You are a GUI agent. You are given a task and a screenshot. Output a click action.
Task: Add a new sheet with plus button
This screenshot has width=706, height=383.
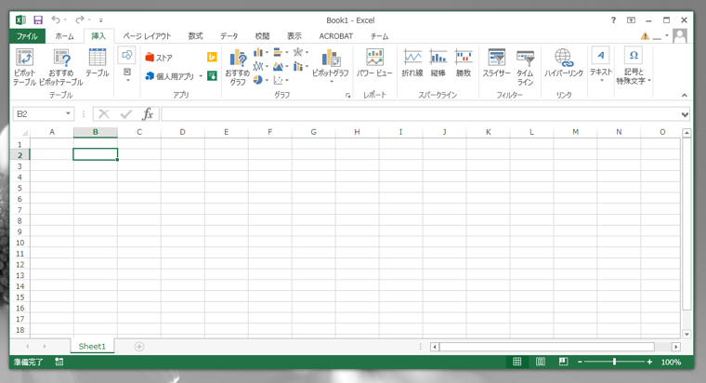point(139,346)
